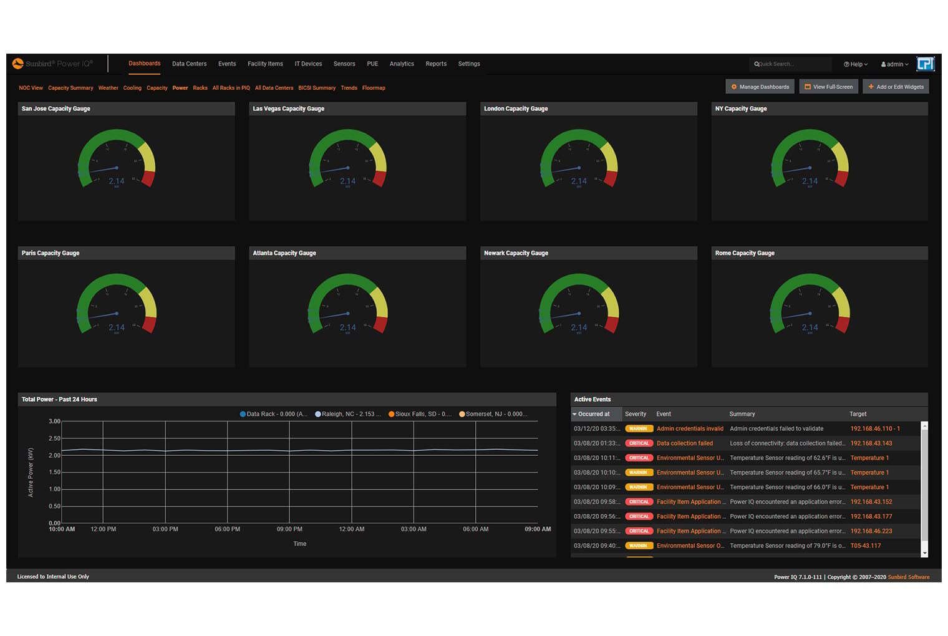Open the admin user dropdown

click(x=894, y=64)
